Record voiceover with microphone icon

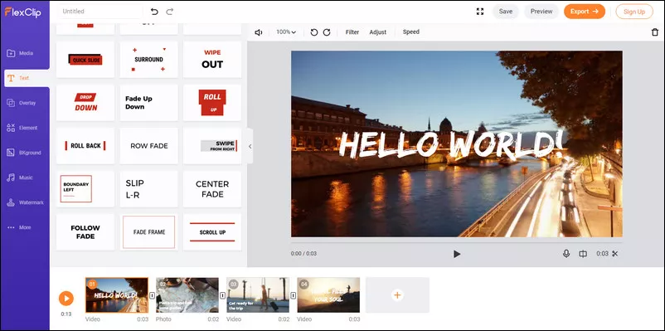point(565,253)
